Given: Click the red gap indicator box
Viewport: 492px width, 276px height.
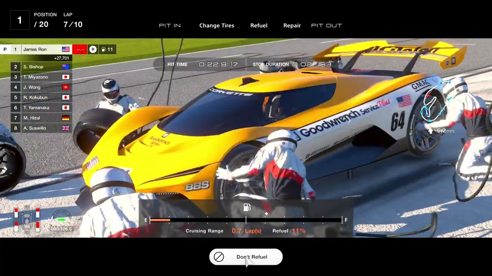Looking at the screenshot, I should [x=80, y=49].
